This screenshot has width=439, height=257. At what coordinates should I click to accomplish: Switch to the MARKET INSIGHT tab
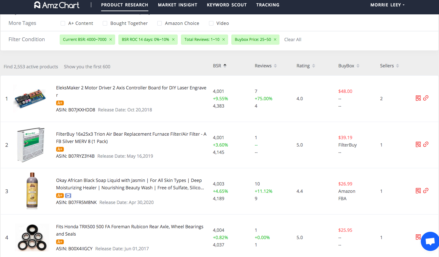[177, 5]
